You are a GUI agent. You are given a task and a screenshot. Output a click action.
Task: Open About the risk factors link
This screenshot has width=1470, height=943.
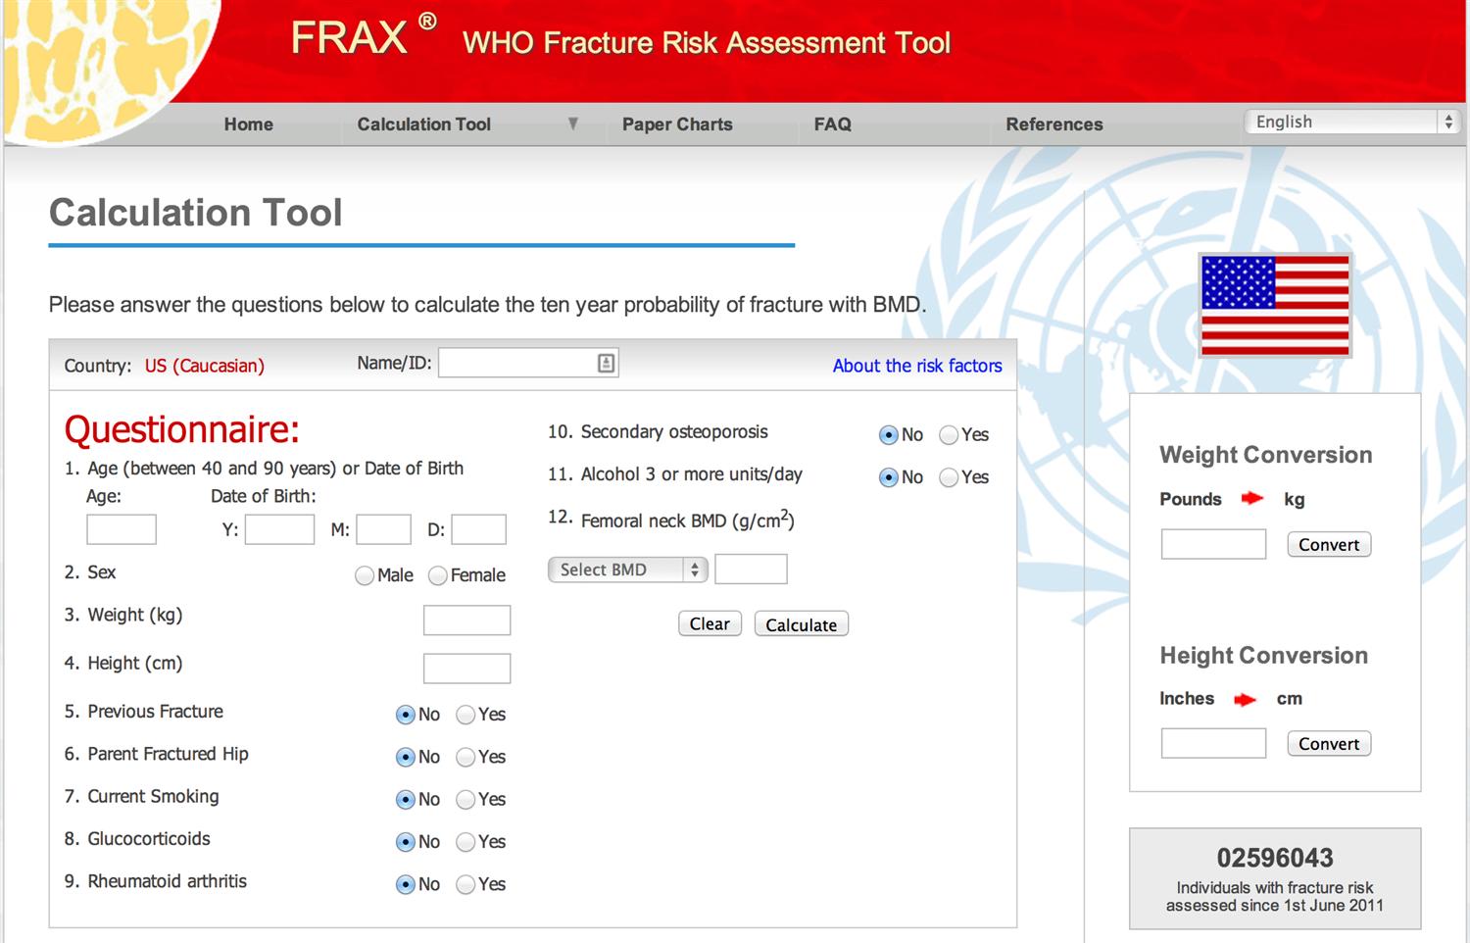click(916, 366)
